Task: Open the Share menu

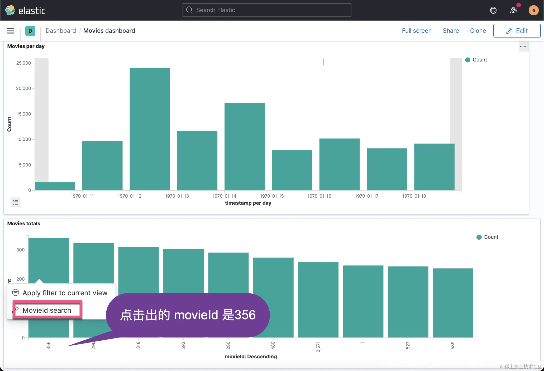Action: [x=451, y=31]
